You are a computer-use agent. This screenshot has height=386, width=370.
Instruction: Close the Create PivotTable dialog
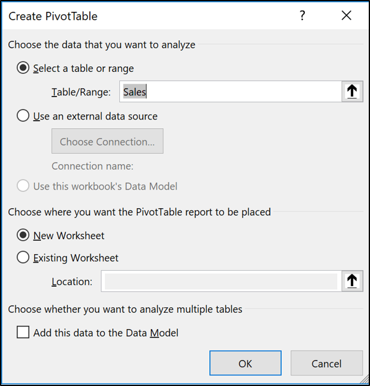coord(346,15)
